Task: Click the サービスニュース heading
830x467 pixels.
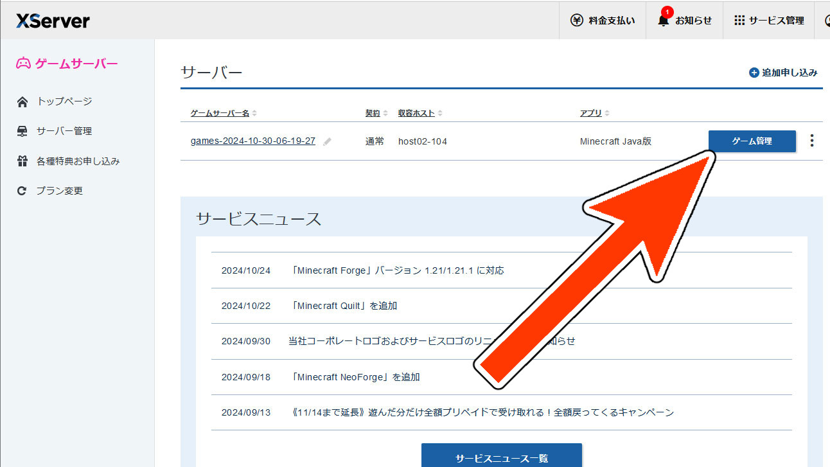Action: point(258,219)
